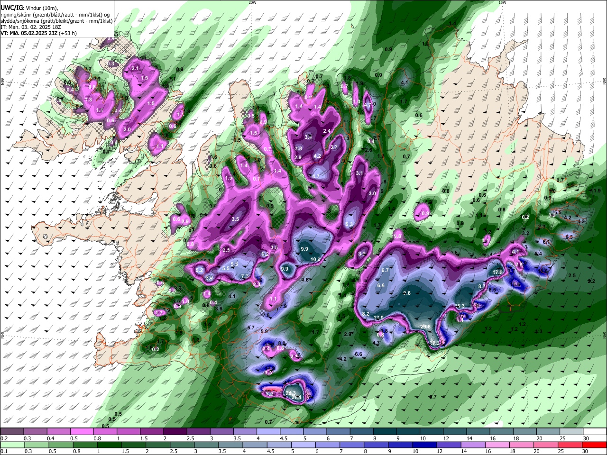This screenshot has height=455, width=607.
Task: Click the '7.8' precipitation value
Action: click(266, 315)
